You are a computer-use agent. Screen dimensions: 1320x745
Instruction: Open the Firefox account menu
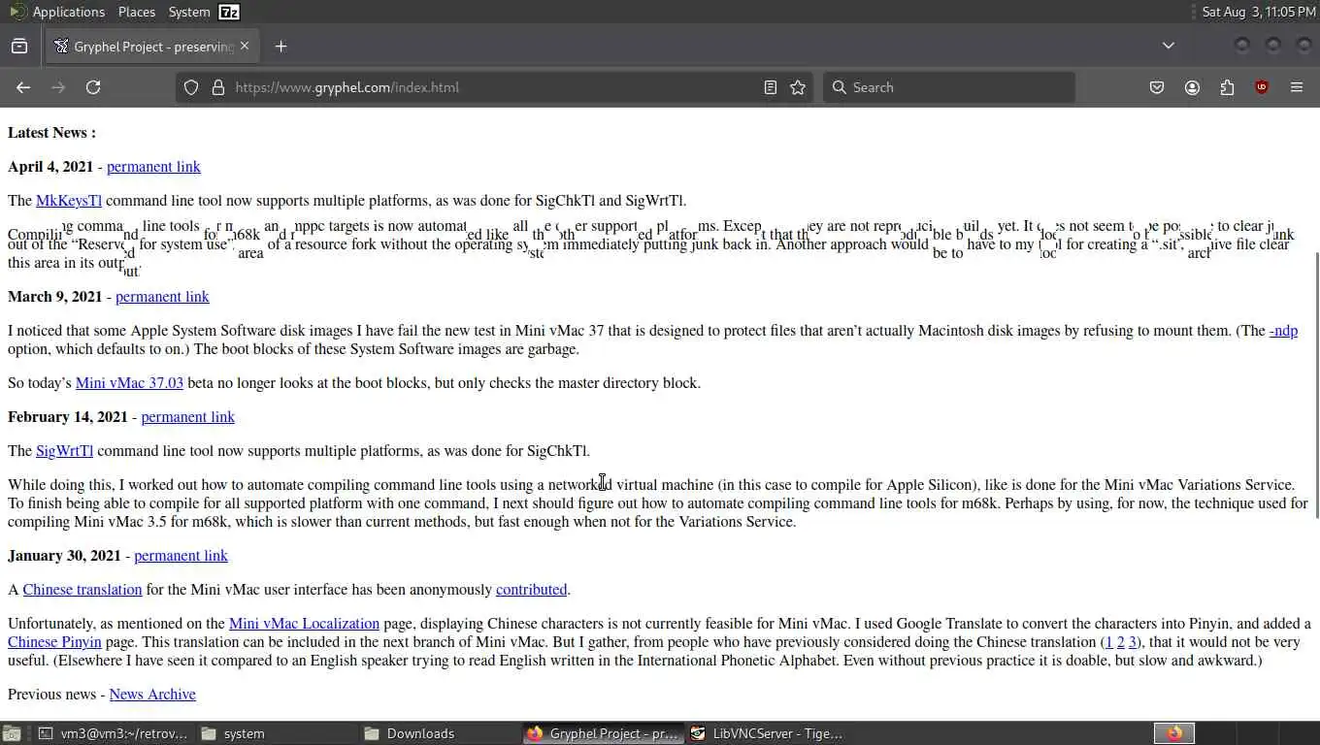tap(1192, 87)
